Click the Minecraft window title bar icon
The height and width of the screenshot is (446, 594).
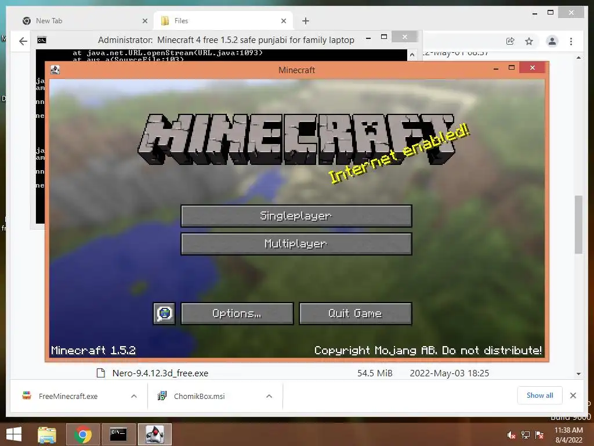(x=55, y=70)
